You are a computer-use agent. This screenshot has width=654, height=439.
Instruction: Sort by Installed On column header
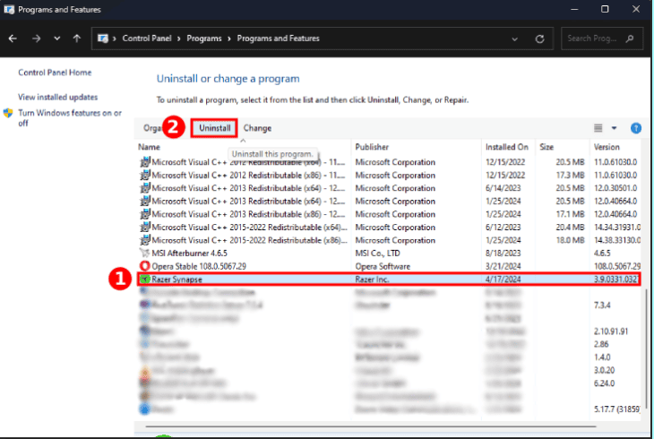(x=507, y=147)
